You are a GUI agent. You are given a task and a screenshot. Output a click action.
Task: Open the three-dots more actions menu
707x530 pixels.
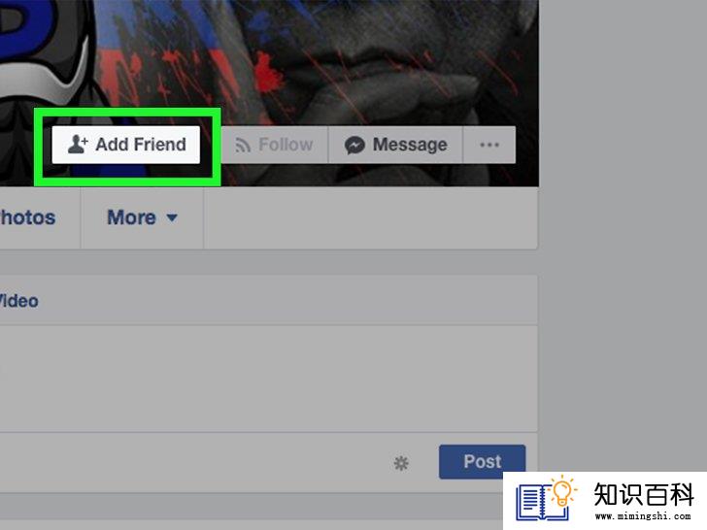point(489,145)
